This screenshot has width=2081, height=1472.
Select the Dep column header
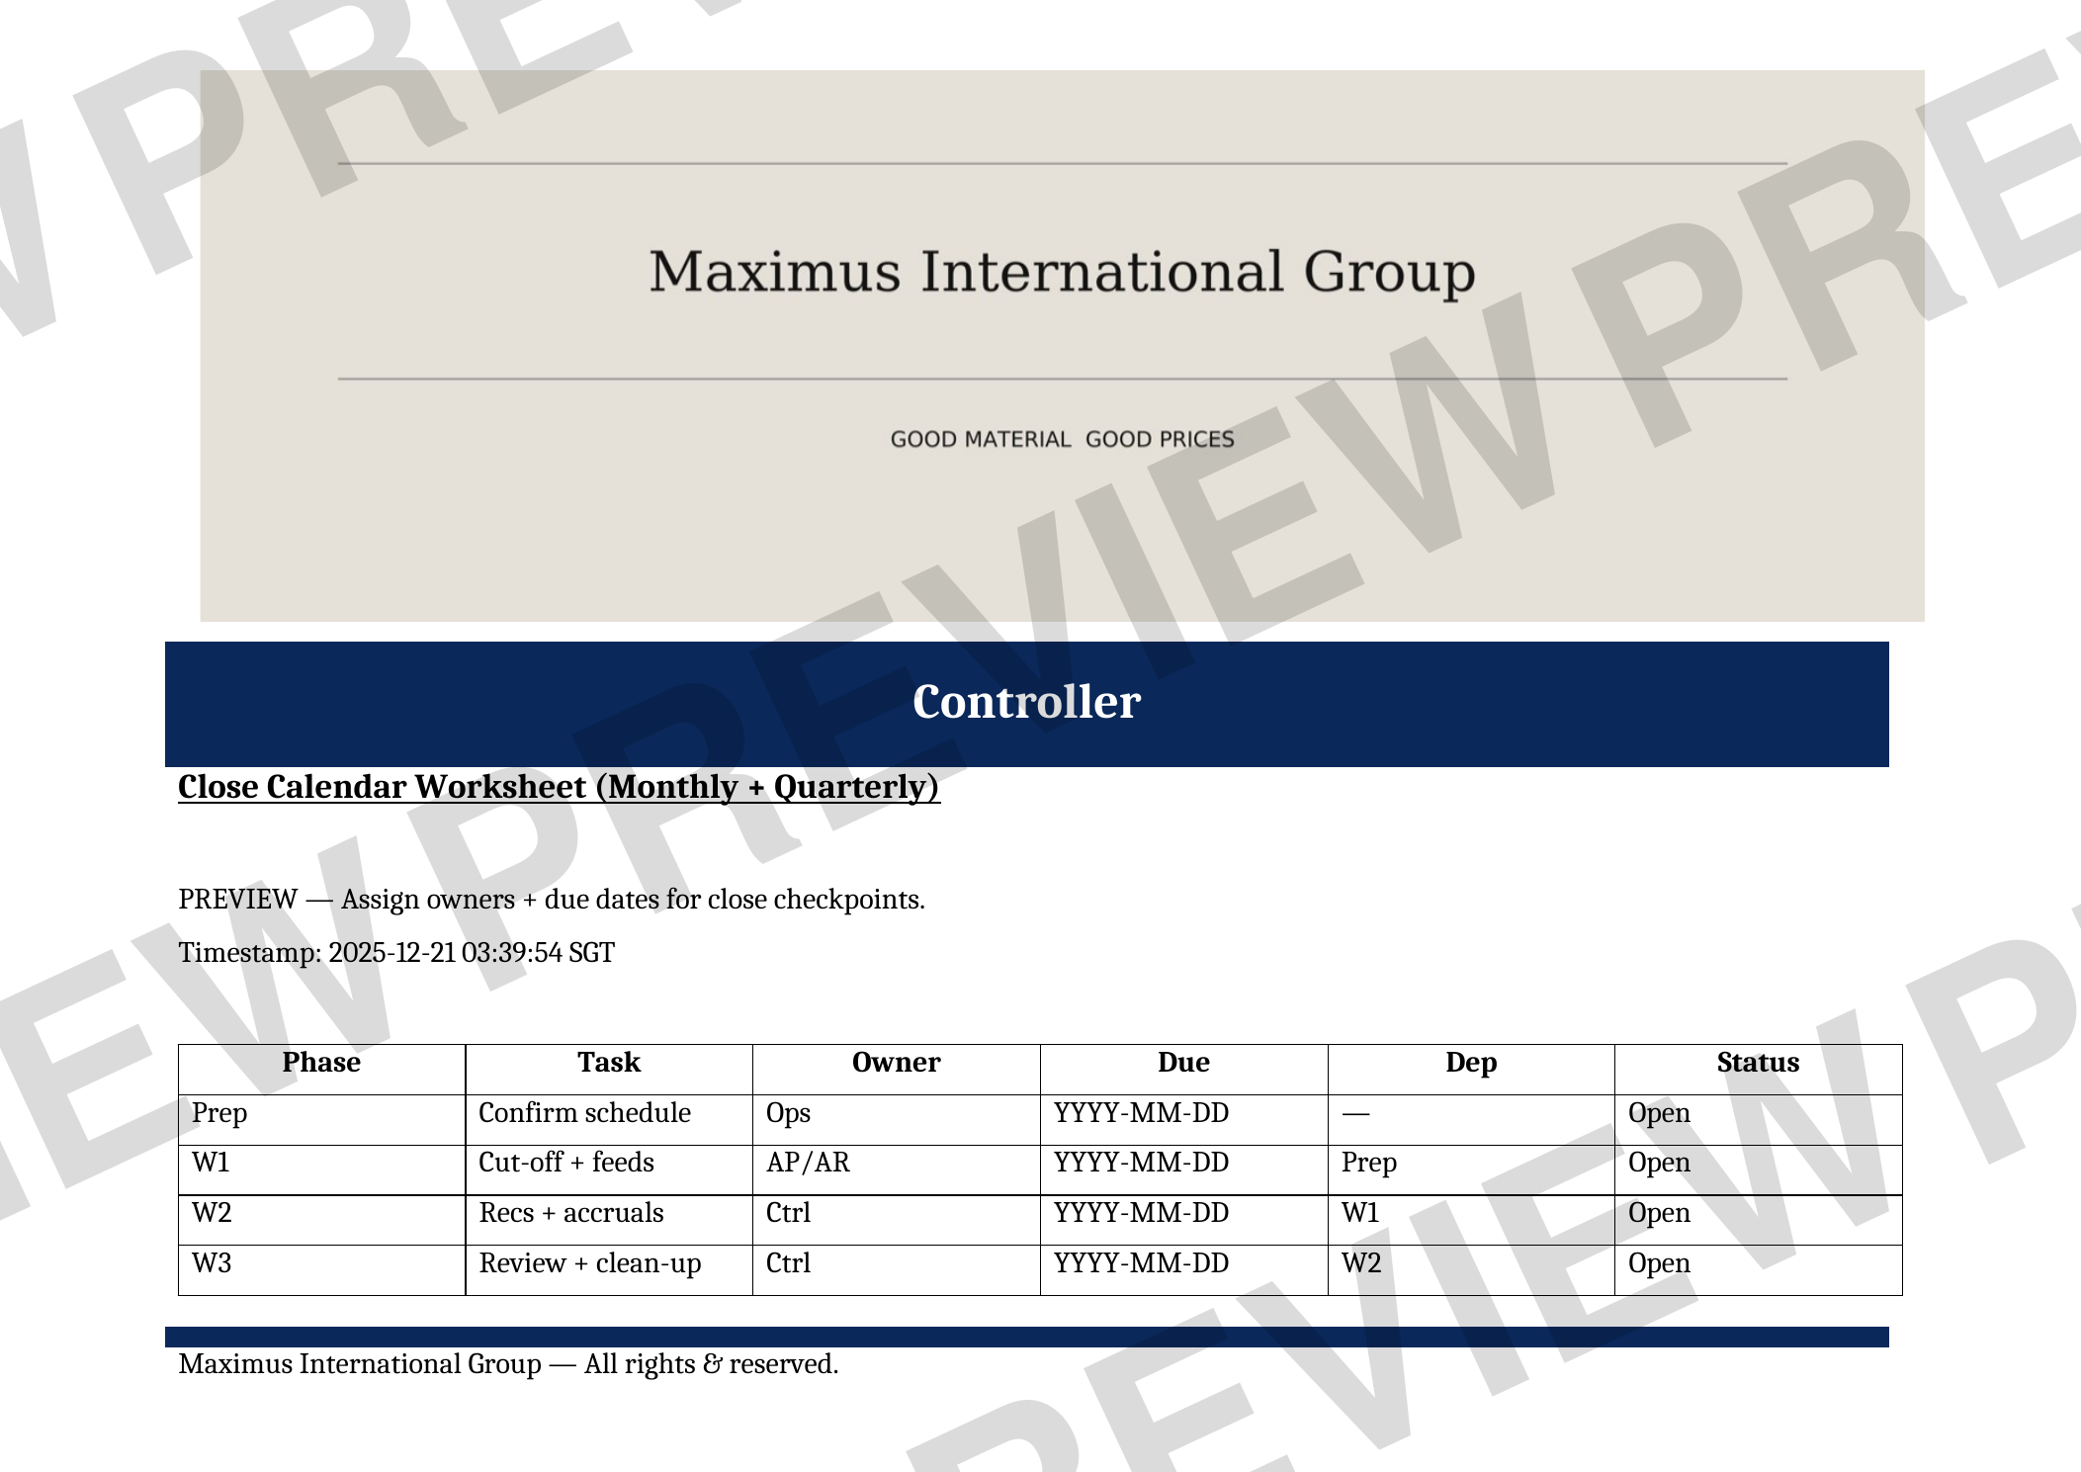click(x=1470, y=1063)
